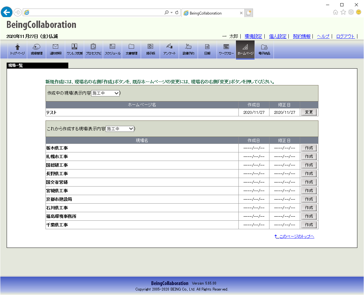Open プロセスナビ clipboard icon

pos(93,49)
